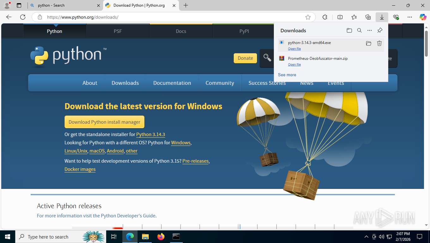
Task: Open the Android downloads link
Action: 115,151
